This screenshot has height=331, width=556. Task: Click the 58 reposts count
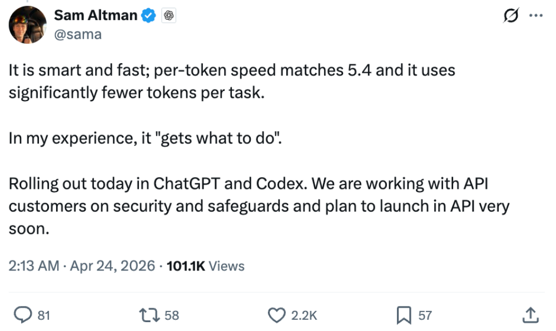[172, 315]
